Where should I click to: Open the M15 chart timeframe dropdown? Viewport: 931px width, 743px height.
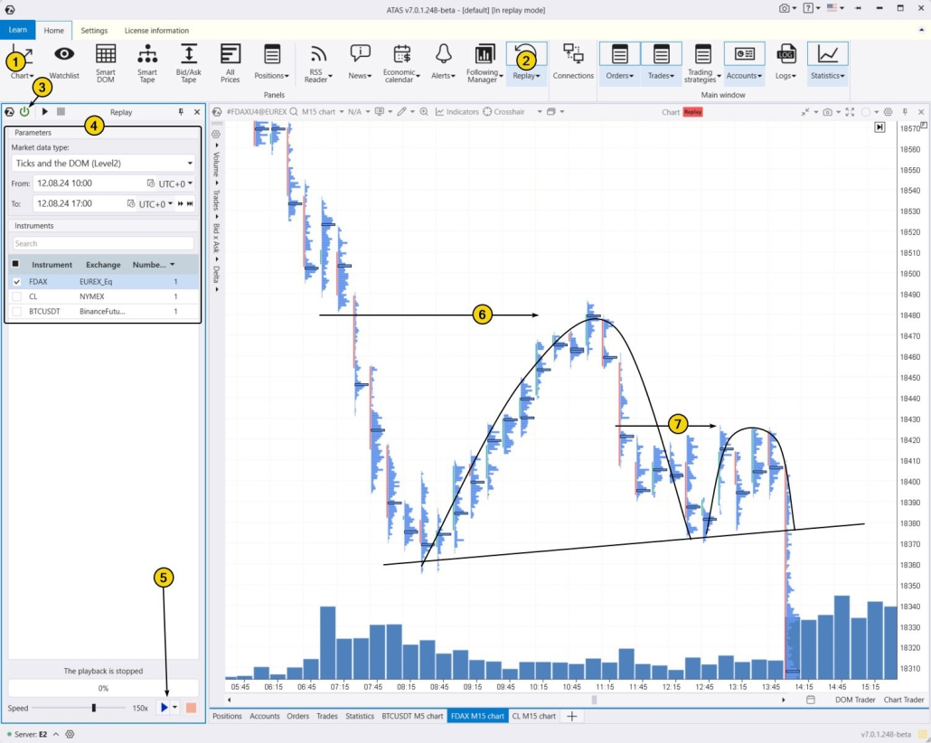324,112
